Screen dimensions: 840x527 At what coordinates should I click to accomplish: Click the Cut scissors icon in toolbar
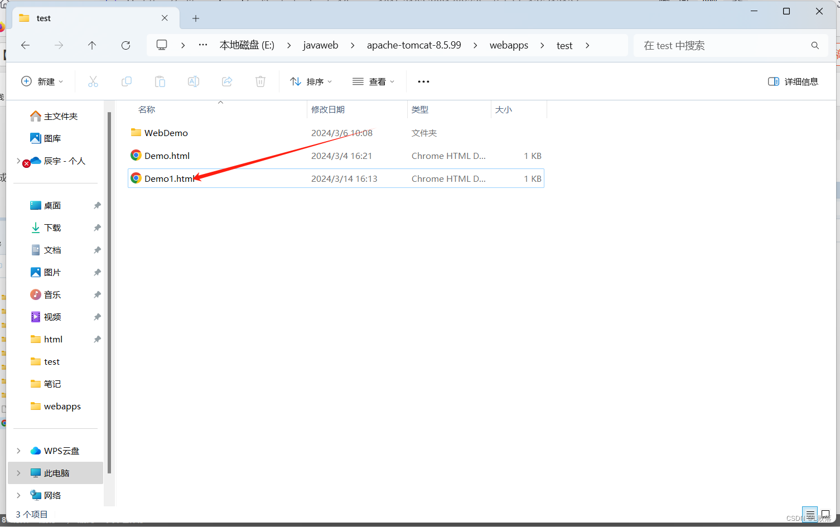93,81
